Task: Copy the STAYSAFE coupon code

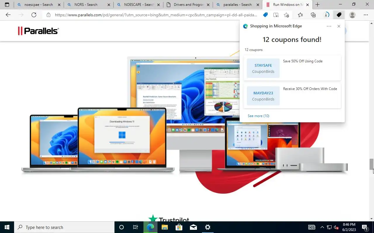Action: click(263, 68)
